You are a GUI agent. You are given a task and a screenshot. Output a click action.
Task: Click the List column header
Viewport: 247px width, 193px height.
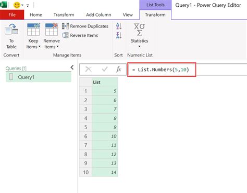coord(105,82)
